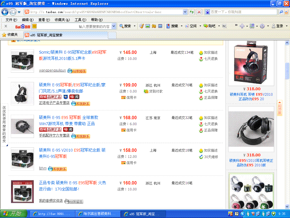
Task: Select the e95 冠军版_淘宝搜索 tab
Action: click(x=66, y=35)
